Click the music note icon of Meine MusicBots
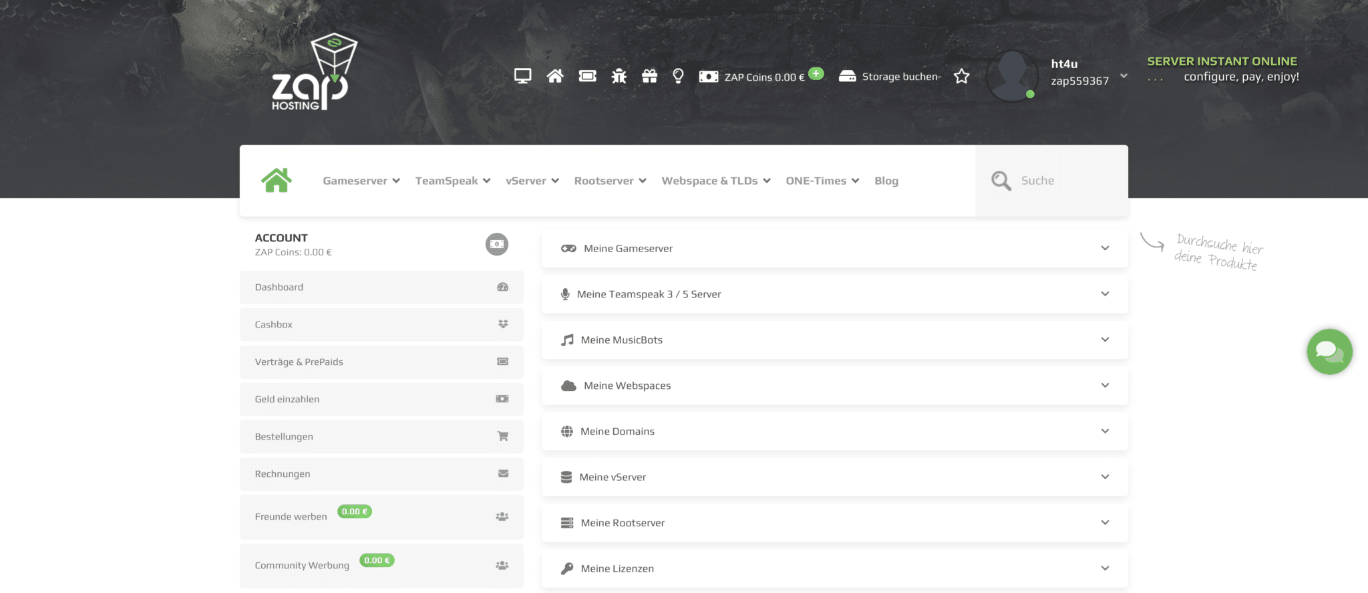 click(x=567, y=340)
